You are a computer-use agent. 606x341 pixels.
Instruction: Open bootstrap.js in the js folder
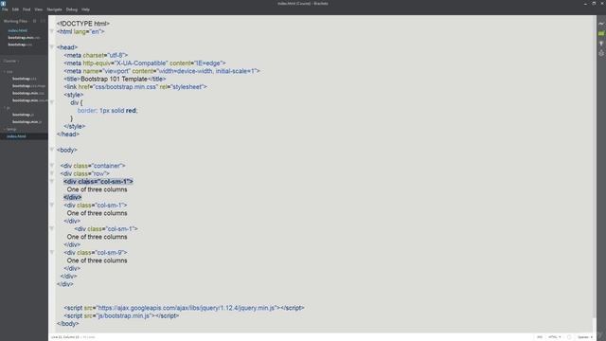click(24, 115)
